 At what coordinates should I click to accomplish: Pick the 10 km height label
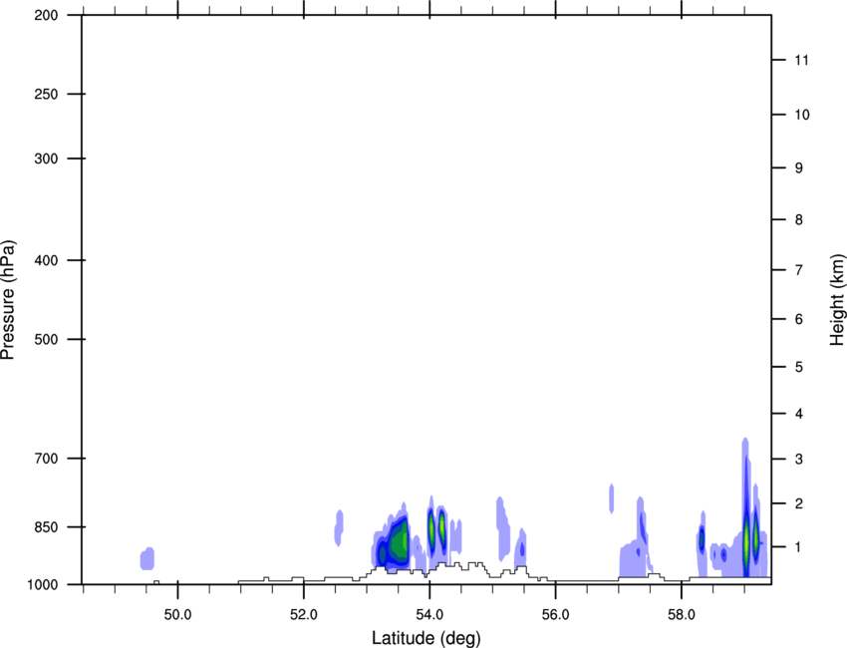tap(802, 115)
